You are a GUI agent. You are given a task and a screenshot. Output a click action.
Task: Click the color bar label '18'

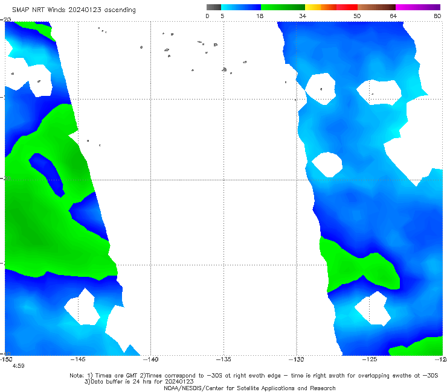(x=260, y=16)
